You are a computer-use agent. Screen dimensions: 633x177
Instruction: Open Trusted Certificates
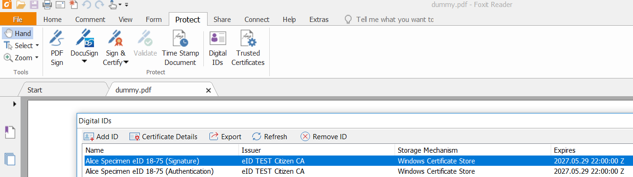point(248,48)
